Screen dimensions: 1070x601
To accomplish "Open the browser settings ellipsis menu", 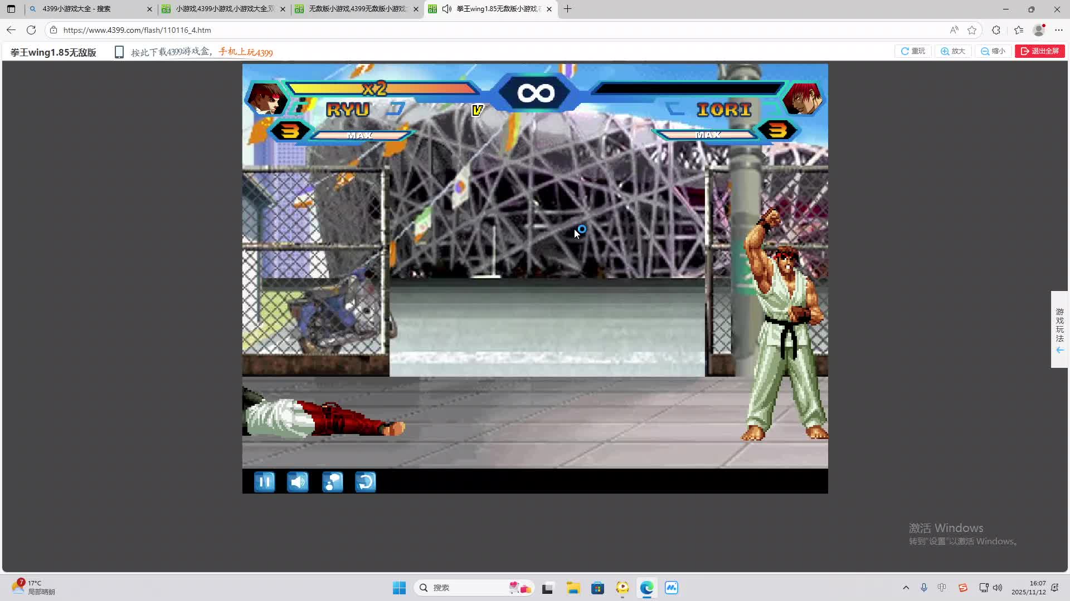I will point(1059,30).
